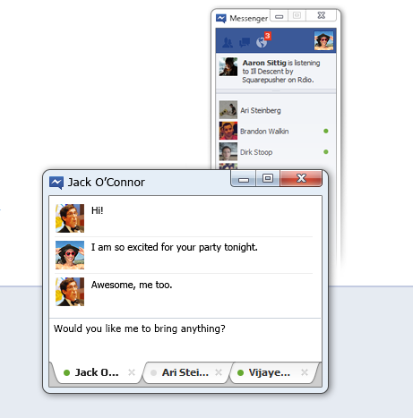Click the message input text field
The width and height of the screenshot is (413, 418).
click(185, 340)
